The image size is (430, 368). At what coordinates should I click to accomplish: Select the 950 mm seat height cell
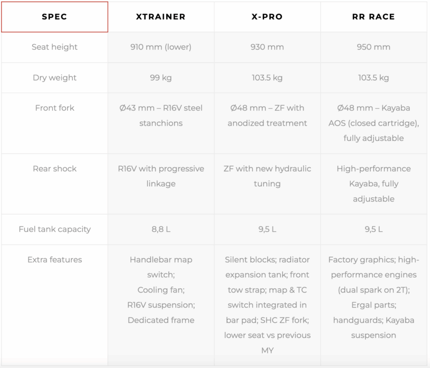tap(373, 47)
